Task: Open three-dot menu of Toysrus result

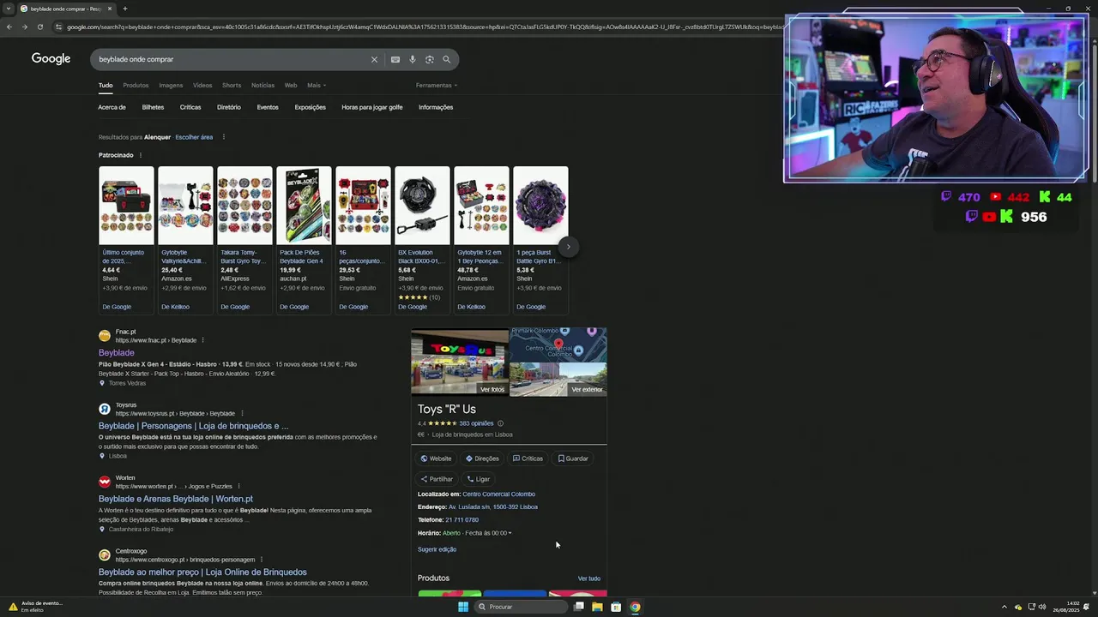Action: (x=242, y=413)
